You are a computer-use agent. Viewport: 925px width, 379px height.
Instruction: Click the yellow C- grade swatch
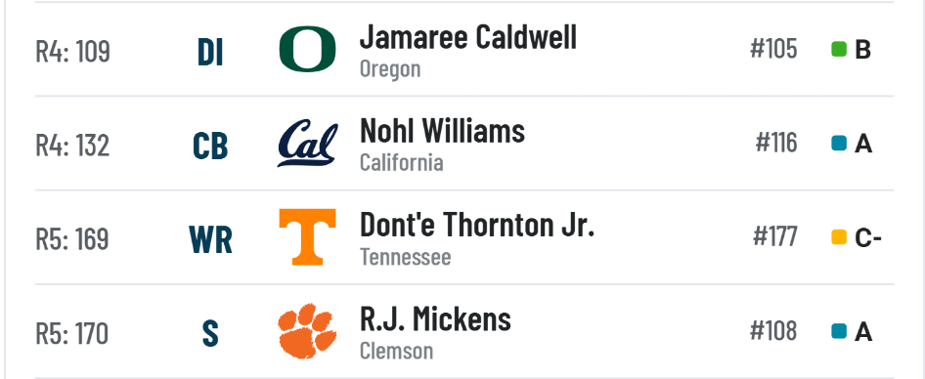(839, 237)
